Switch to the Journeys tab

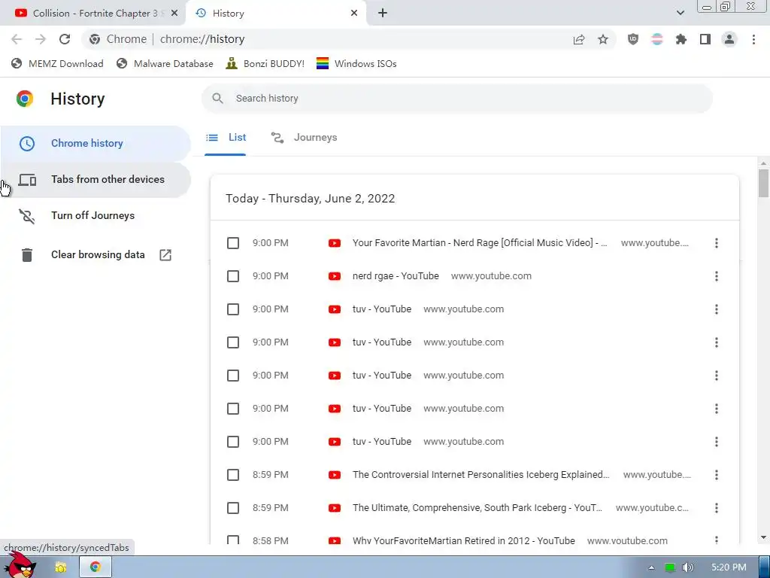coord(305,138)
